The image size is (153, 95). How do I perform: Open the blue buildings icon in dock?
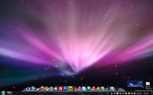point(107,88)
